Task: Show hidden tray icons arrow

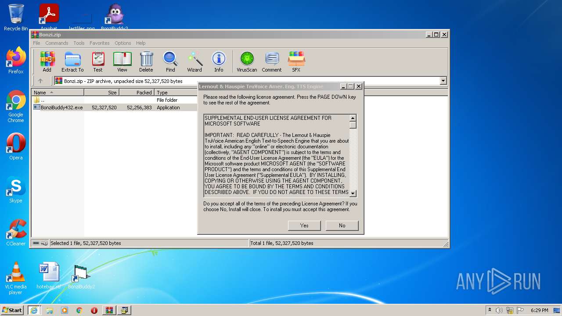Action: point(490,310)
